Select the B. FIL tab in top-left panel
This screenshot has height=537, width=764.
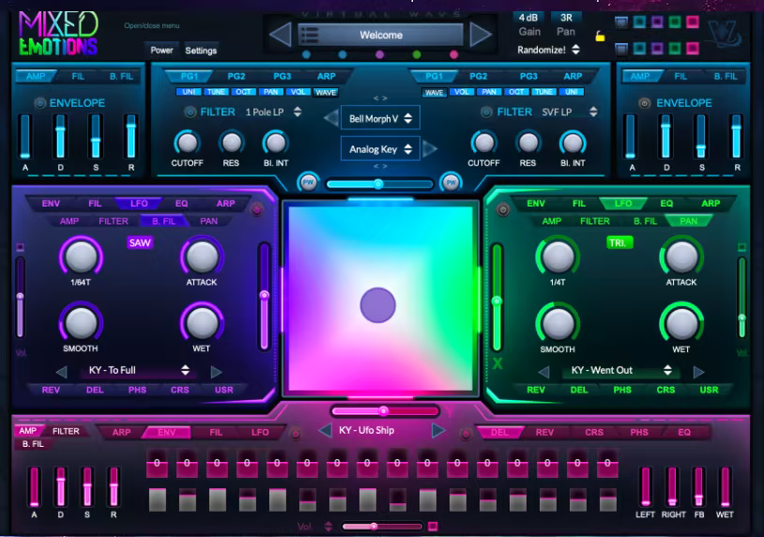[x=121, y=76]
